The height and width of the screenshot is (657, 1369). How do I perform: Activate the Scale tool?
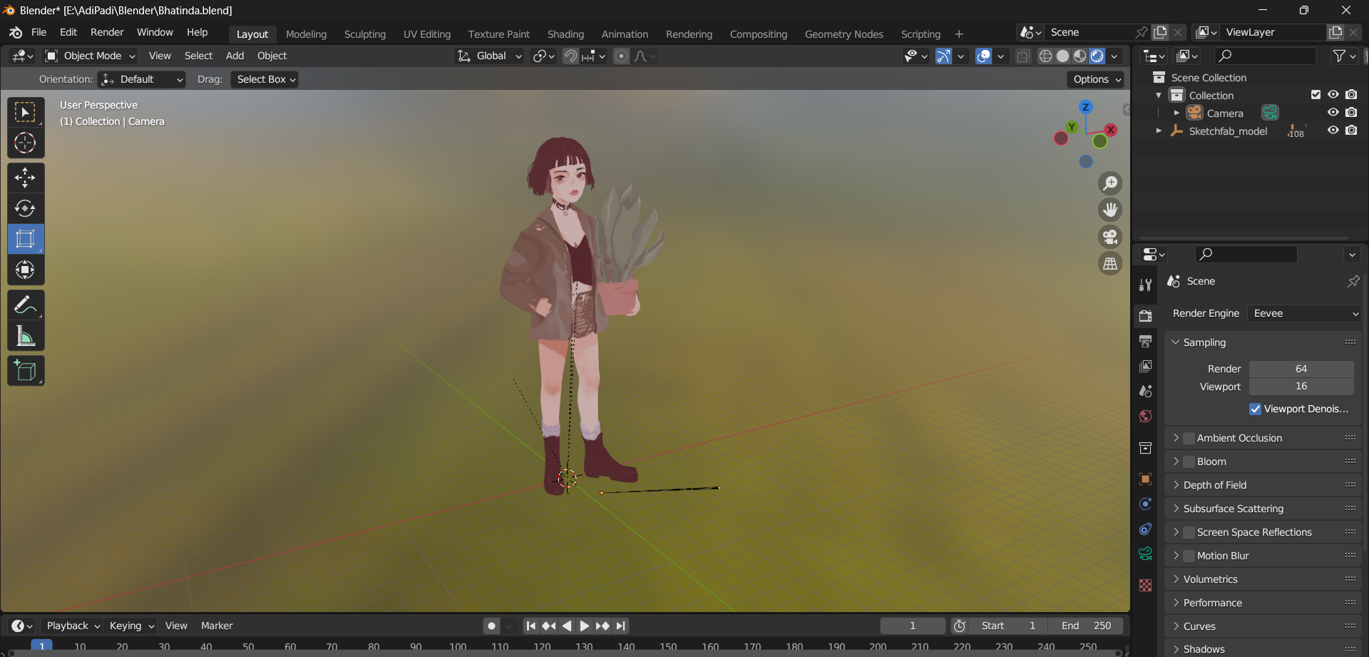click(26, 239)
